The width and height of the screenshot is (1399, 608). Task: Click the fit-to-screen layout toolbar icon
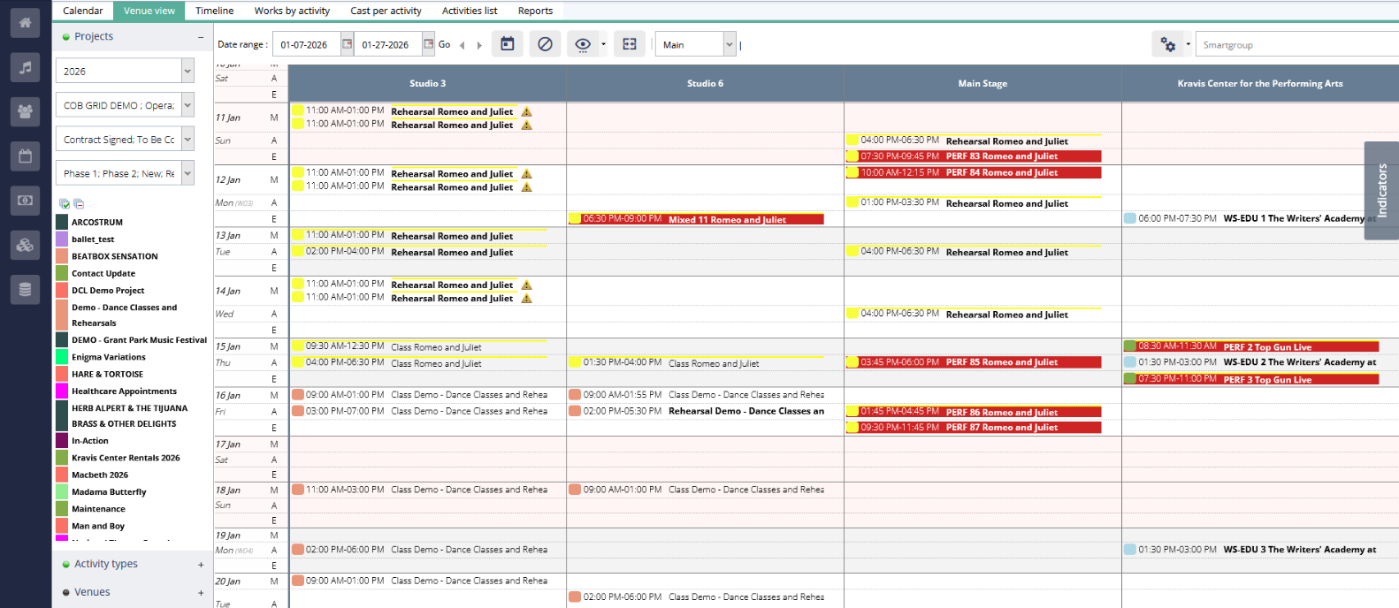point(630,44)
